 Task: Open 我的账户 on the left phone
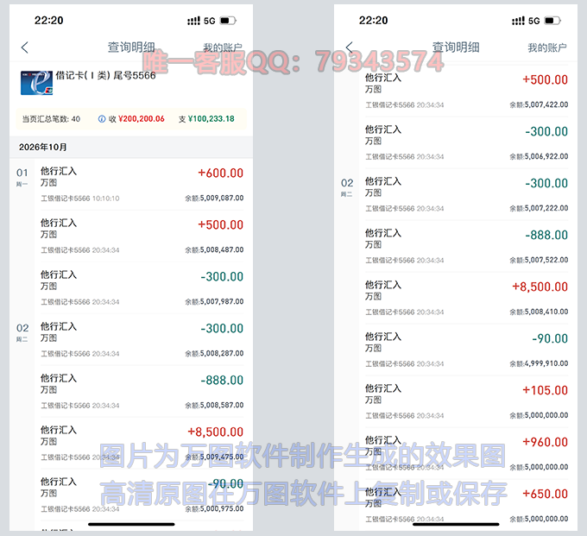coord(223,48)
